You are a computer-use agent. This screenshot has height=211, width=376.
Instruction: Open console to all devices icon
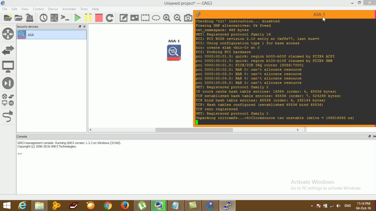pos(65,18)
